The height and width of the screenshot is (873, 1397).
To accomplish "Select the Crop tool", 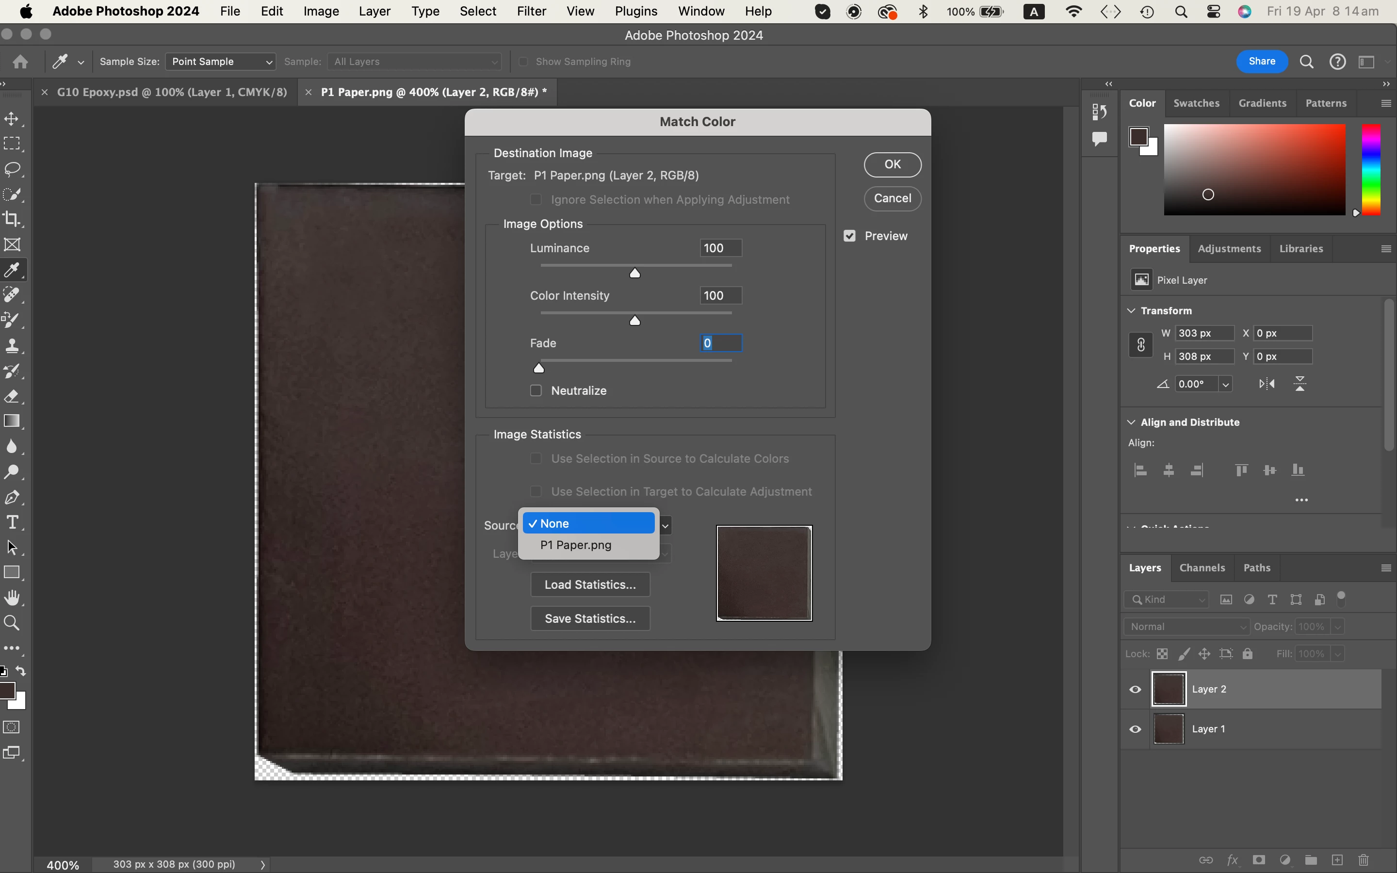I will [12, 219].
